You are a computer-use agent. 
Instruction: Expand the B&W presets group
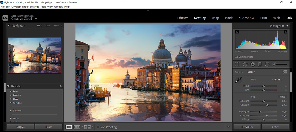11,99
